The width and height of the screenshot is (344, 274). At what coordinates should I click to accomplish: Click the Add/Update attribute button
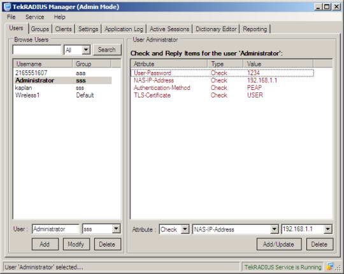[x=279, y=244]
